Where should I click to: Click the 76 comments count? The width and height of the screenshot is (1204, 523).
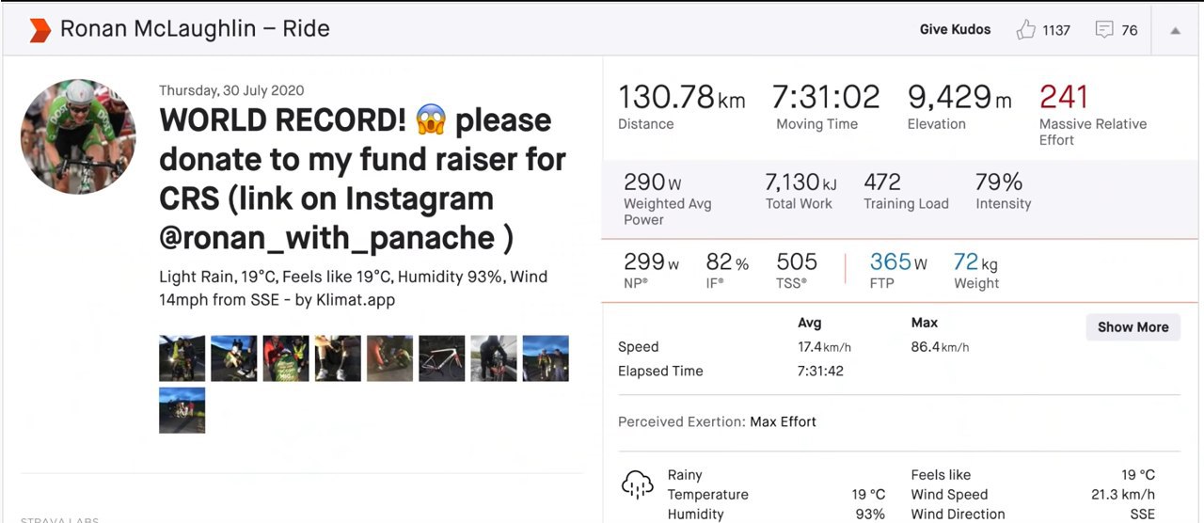(1130, 30)
